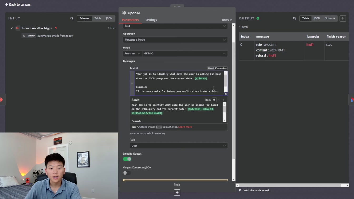Image resolution: width=354 pixels, height=199 pixels.
Task: Click the query field pill
Action: tap(29, 36)
